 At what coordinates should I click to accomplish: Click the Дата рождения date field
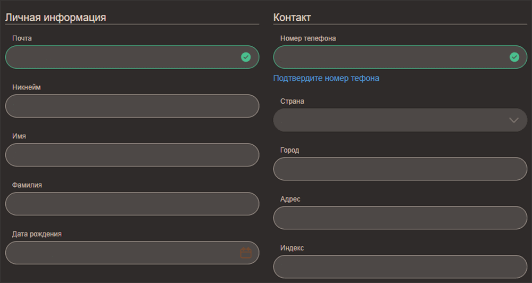point(122,253)
